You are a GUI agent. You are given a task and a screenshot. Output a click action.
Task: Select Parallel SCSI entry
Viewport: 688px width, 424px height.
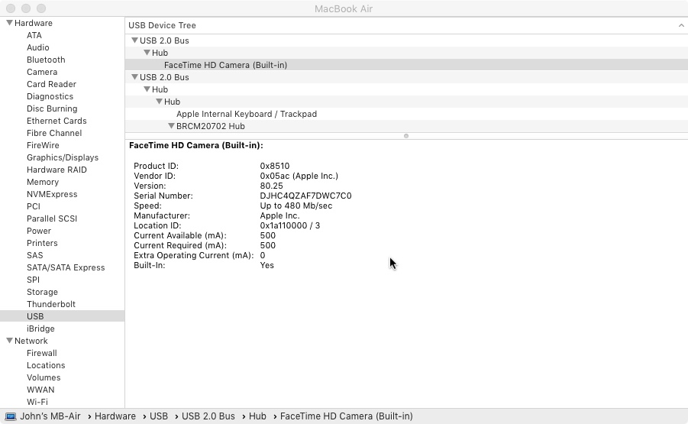coord(52,218)
